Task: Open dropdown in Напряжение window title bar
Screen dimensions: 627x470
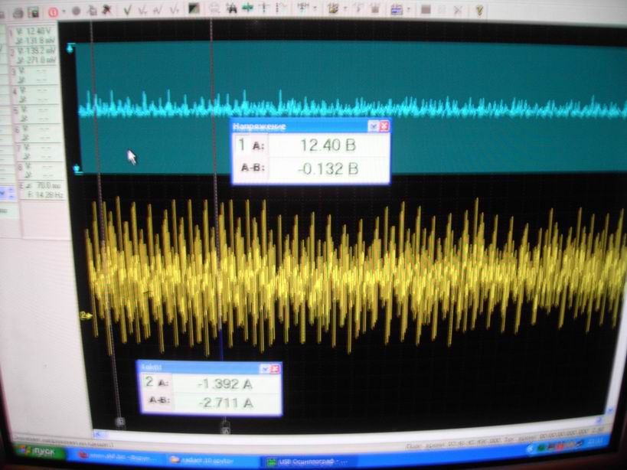Action: tap(373, 126)
